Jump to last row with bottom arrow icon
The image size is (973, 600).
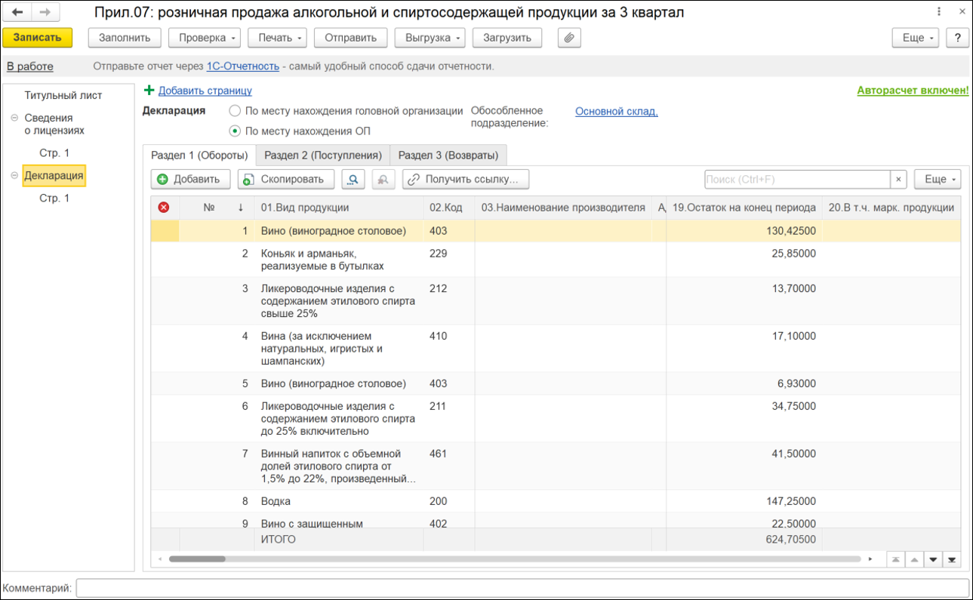click(952, 559)
